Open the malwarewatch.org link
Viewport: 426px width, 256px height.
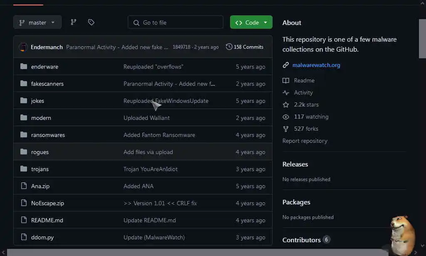tap(316, 65)
